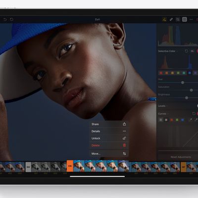198x198 pixels.
Task: Choose Details from the context menu
Action: [109, 131]
